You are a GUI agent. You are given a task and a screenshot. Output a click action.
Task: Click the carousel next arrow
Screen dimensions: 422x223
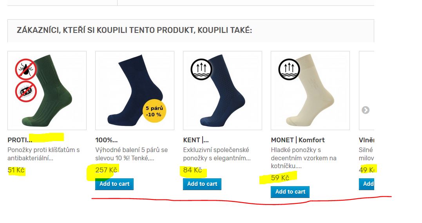pos(365,110)
